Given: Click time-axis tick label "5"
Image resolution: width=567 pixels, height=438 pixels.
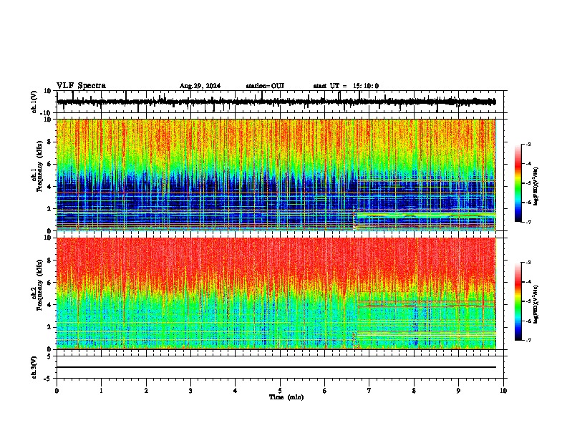Looking at the screenshot, I should click(280, 391).
